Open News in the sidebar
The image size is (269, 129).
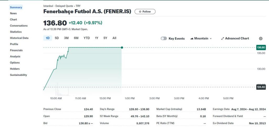coord(13,13)
